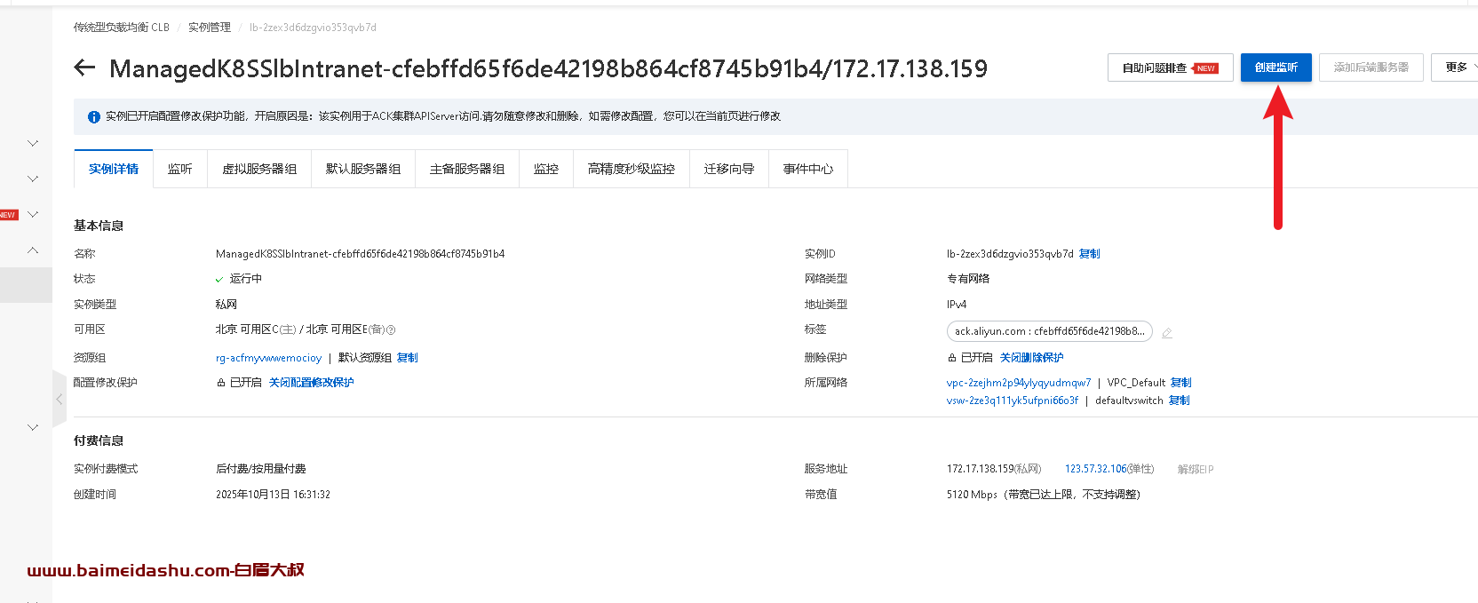Click the ack.aliyun.com tag label
This screenshot has width=1478, height=603.
click(1049, 331)
